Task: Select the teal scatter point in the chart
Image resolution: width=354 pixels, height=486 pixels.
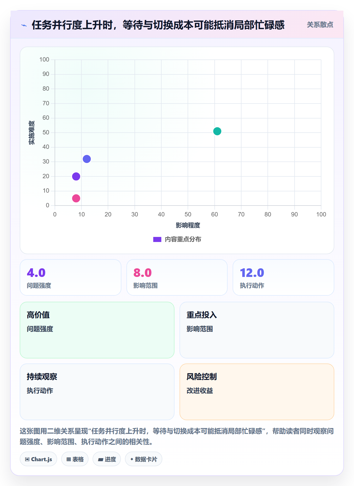Action: tap(217, 131)
